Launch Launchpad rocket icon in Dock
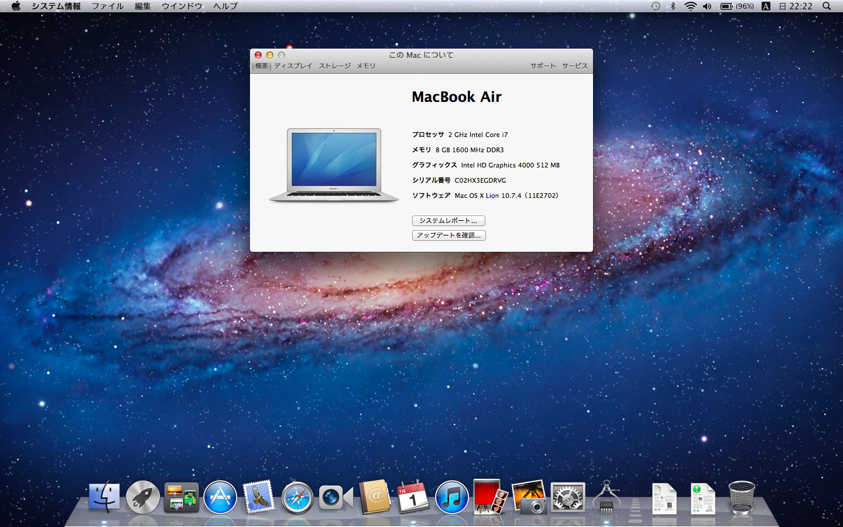This screenshot has height=527, width=843. tap(143, 498)
